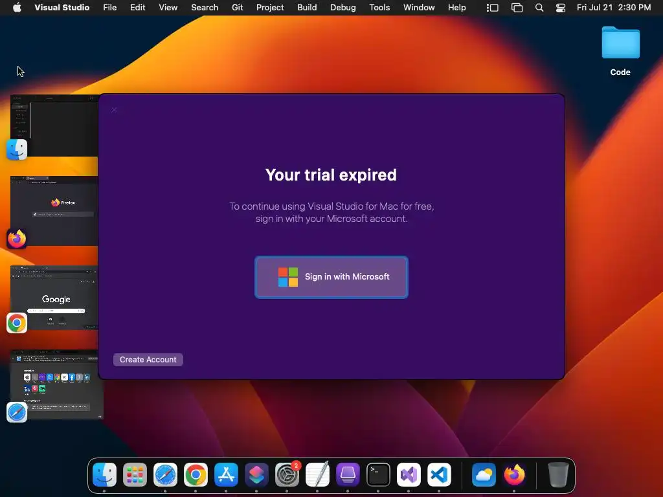Open Google Chrome from the Dock
This screenshot has width=663, height=497.
click(196, 474)
